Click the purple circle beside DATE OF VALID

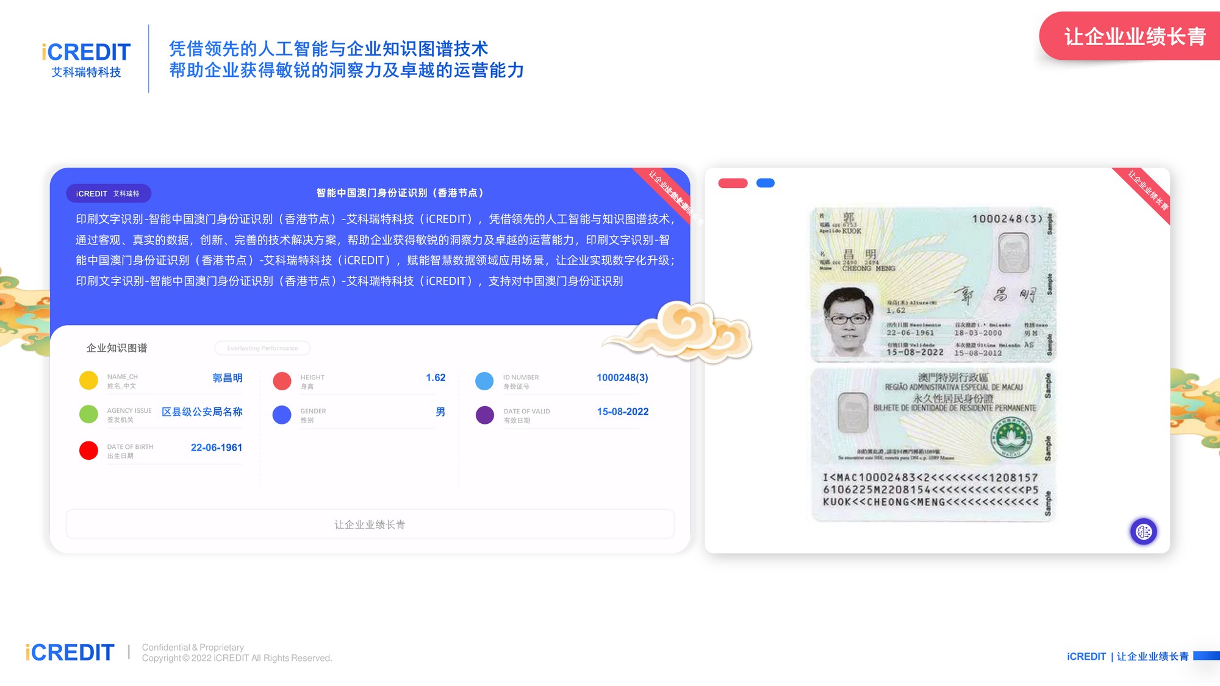[x=484, y=415]
